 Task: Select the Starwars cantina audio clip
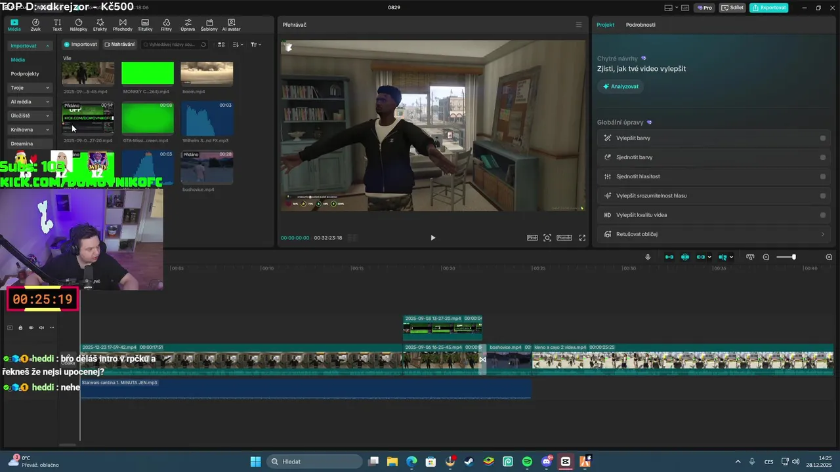306,388
